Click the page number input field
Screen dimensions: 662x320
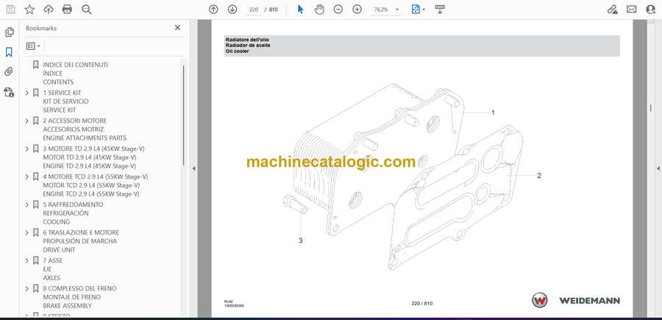click(255, 10)
